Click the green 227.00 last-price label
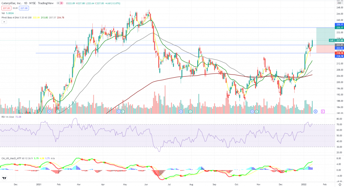344x187 pixels. pyautogui.click(x=339, y=40)
